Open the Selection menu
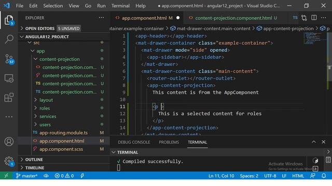Viewport: 332px width, 186px height. (53, 6)
